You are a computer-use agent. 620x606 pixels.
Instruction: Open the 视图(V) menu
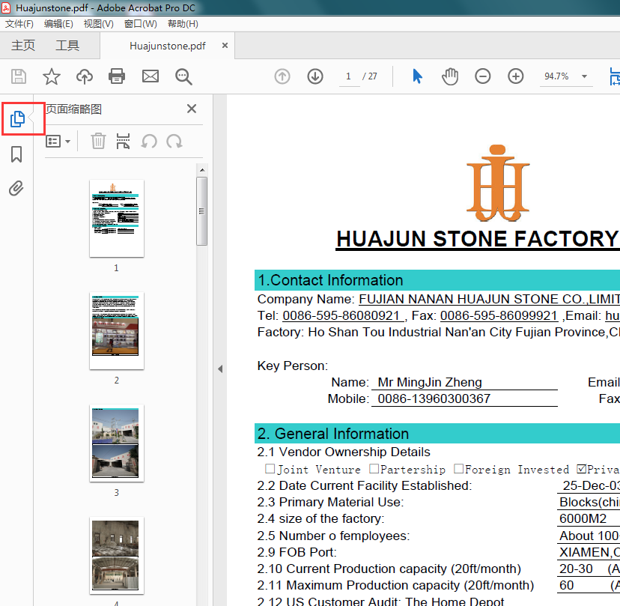[98, 24]
